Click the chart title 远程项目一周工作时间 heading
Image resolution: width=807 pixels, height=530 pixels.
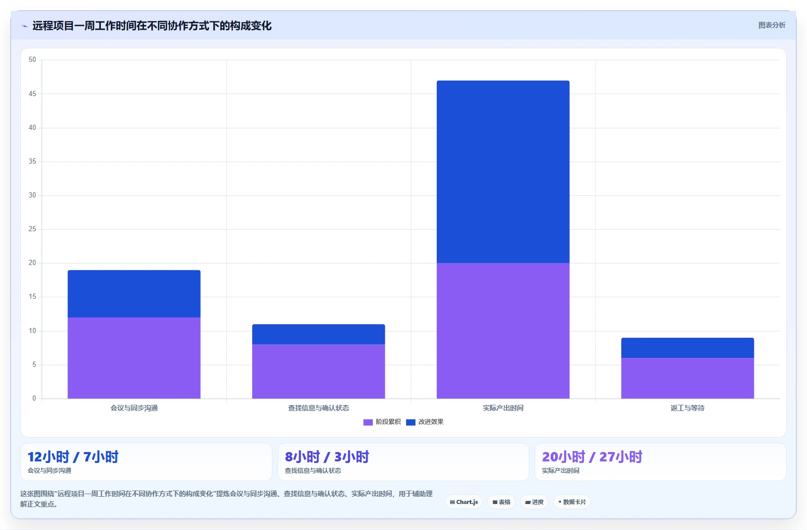point(152,26)
